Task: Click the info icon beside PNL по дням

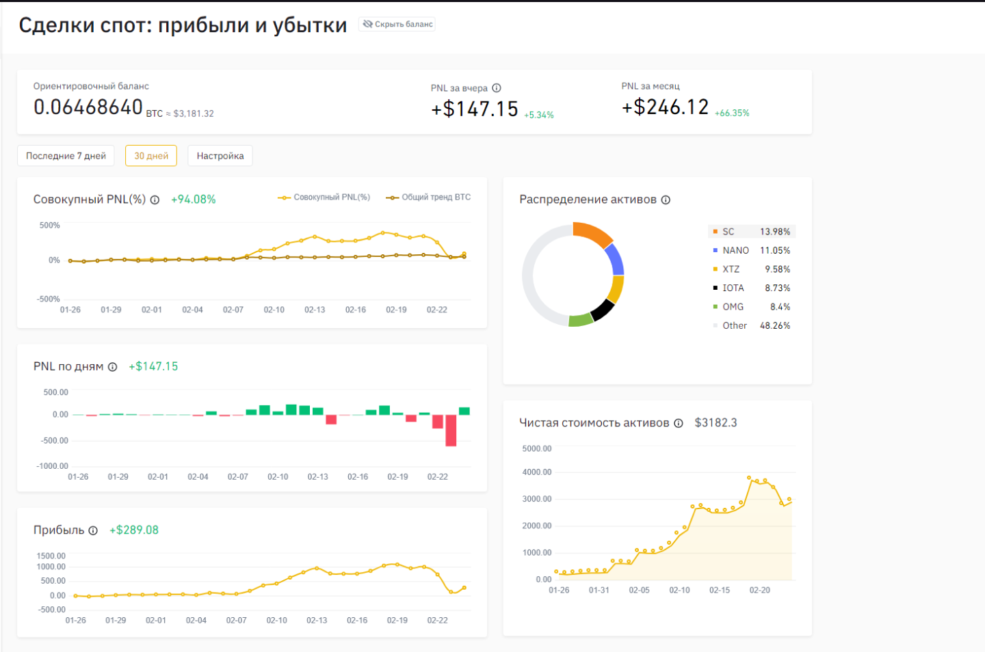Action: pyautogui.click(x=113, y=367)
